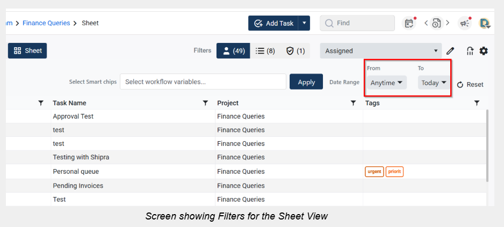Click the filter icon in Project column
This screenshot has height=227, width=504.
(x=353, y=103)
